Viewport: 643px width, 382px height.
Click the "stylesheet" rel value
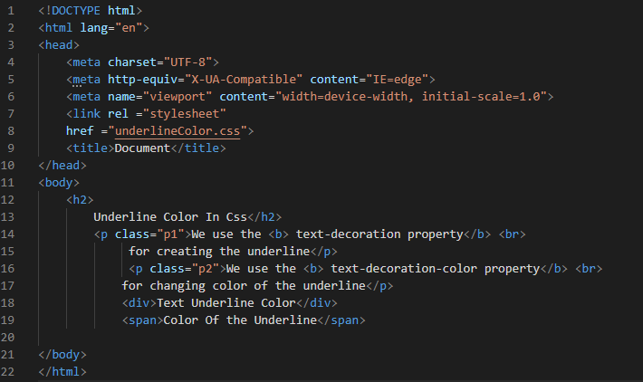185,114
